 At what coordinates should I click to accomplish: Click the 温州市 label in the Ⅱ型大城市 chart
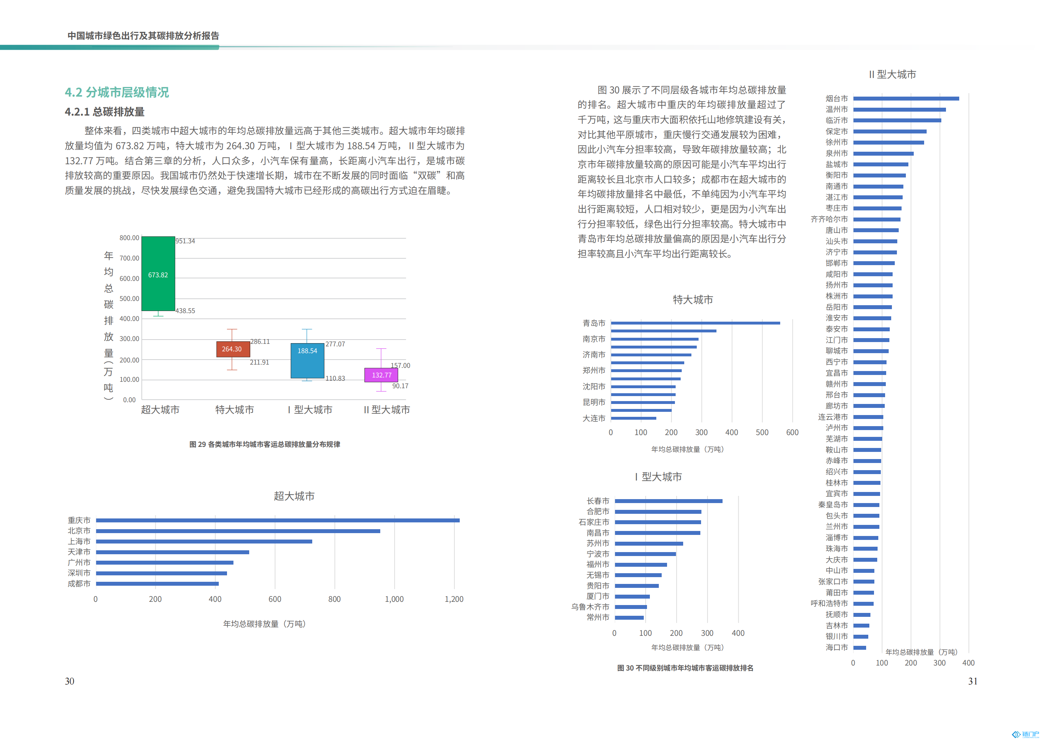(x=837, y=109)
